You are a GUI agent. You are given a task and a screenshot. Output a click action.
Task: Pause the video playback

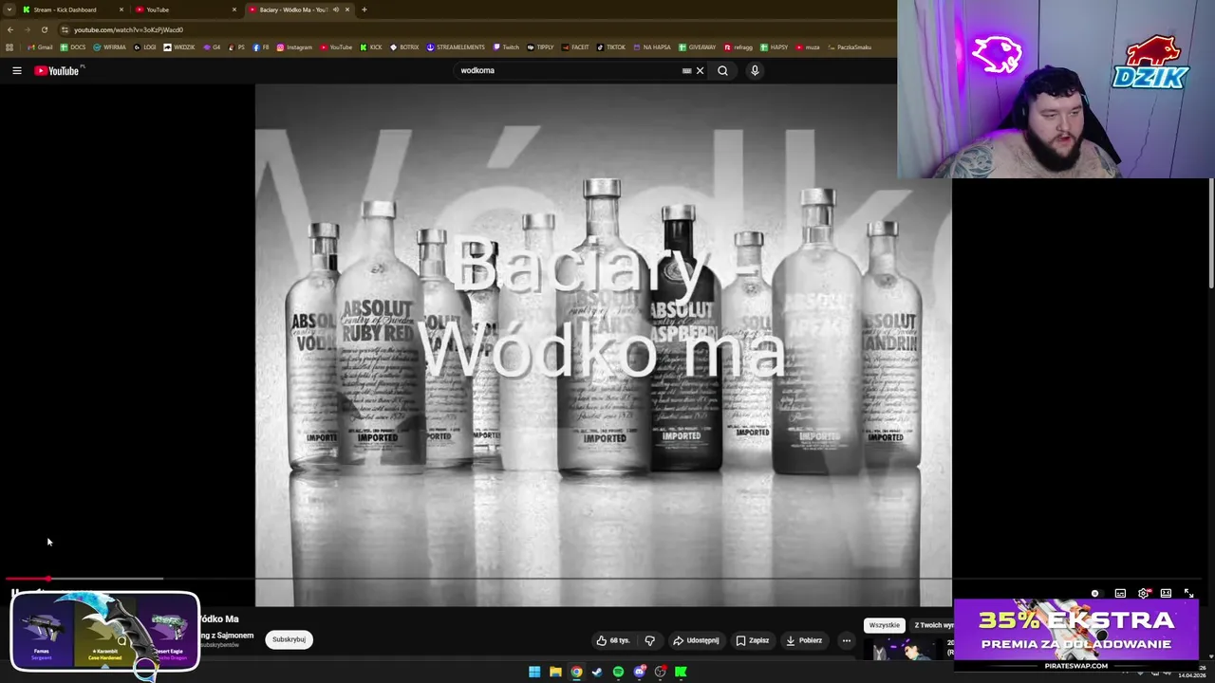pyautogui.click(x=15, y=593)
